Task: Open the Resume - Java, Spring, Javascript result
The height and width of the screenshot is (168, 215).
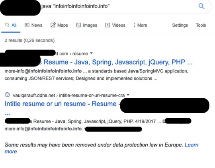Action: pos(118,62)
